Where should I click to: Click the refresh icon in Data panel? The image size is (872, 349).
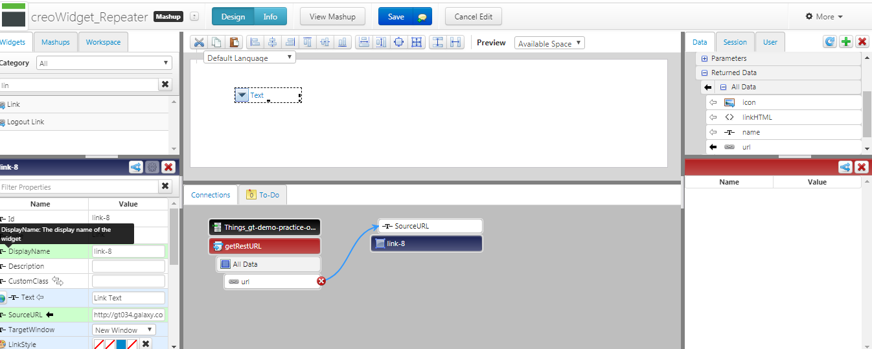tap(830, 42)
